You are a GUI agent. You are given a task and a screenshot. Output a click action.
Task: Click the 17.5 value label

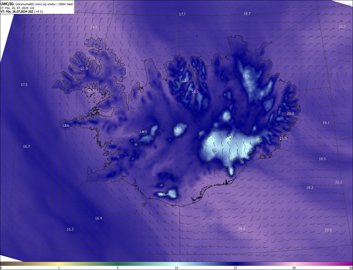[24, 84]
